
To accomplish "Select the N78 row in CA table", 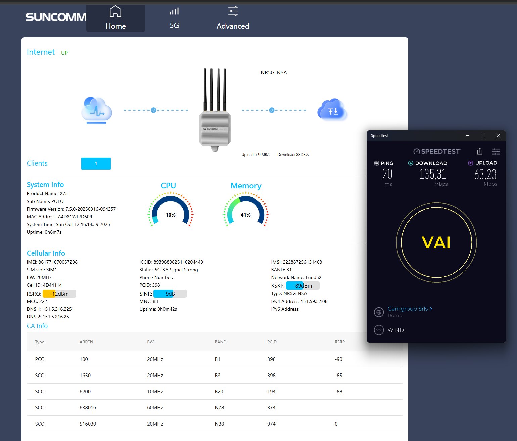I will click(215, 408).
